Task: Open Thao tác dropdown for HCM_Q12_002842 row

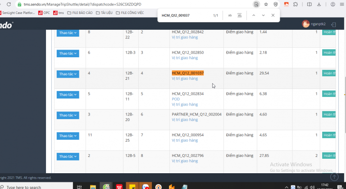Action: pyautogui.click(x=68, y=33)
